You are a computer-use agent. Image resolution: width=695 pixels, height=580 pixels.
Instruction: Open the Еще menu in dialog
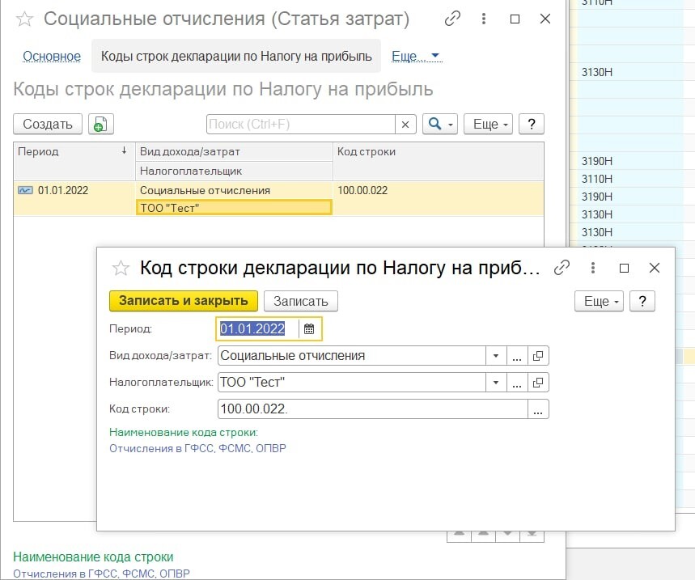click(601, 301)
